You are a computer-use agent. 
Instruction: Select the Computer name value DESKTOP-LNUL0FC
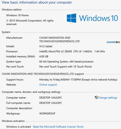pos(51,98)
